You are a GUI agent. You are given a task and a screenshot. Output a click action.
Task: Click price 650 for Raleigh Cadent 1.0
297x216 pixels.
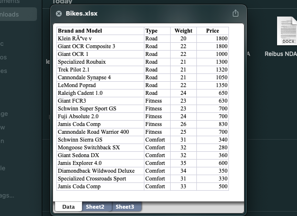212,93
